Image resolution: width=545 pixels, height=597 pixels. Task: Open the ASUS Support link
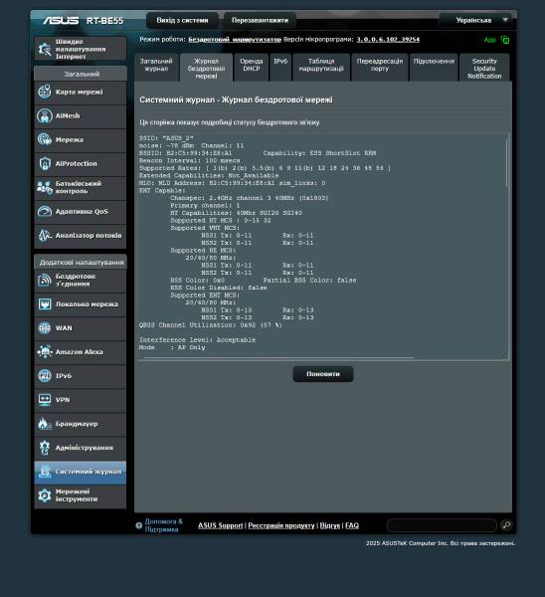[221, 525]
